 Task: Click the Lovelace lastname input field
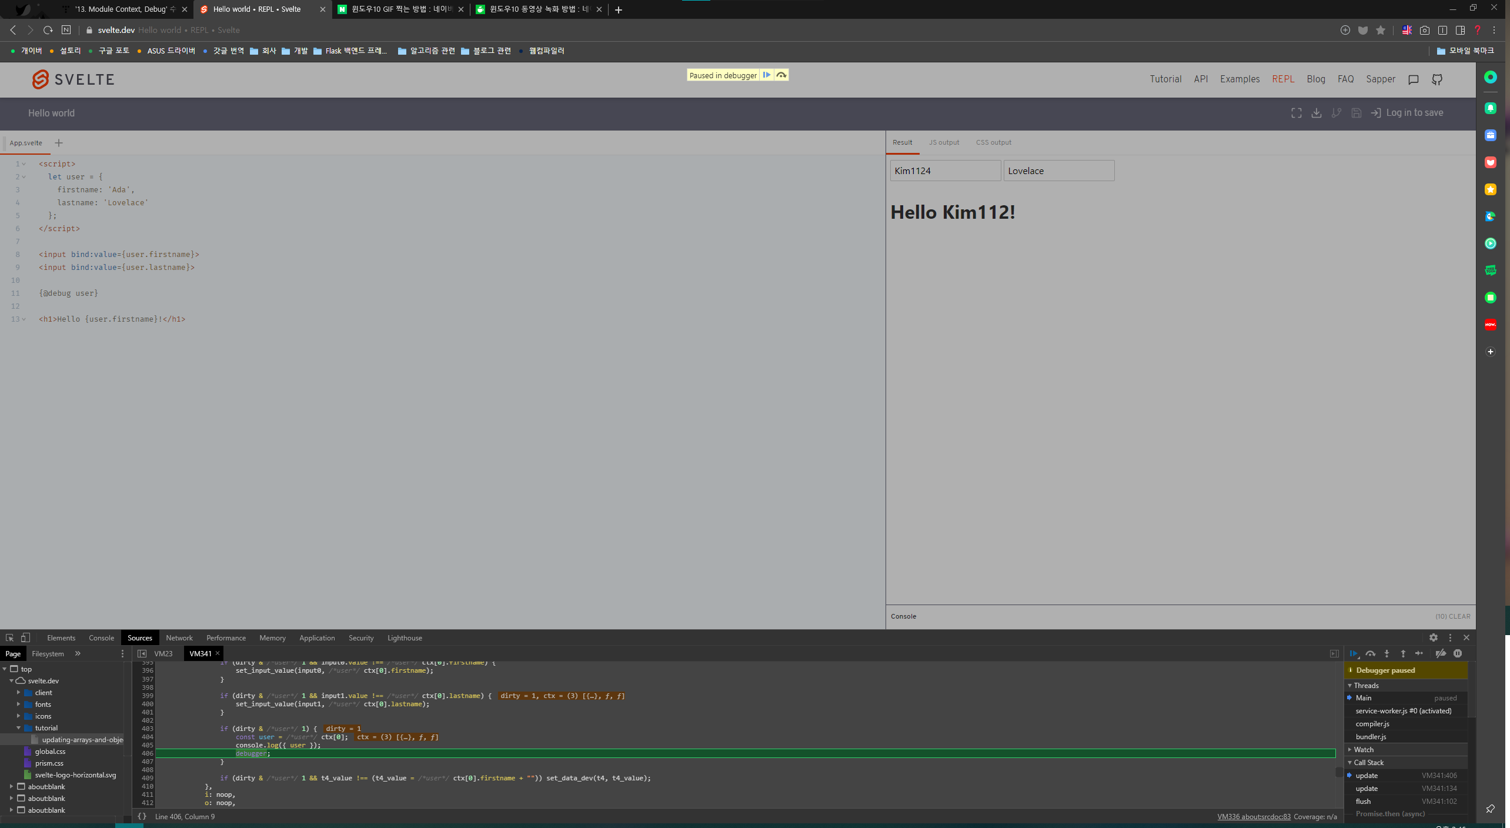pos(1058,171)
